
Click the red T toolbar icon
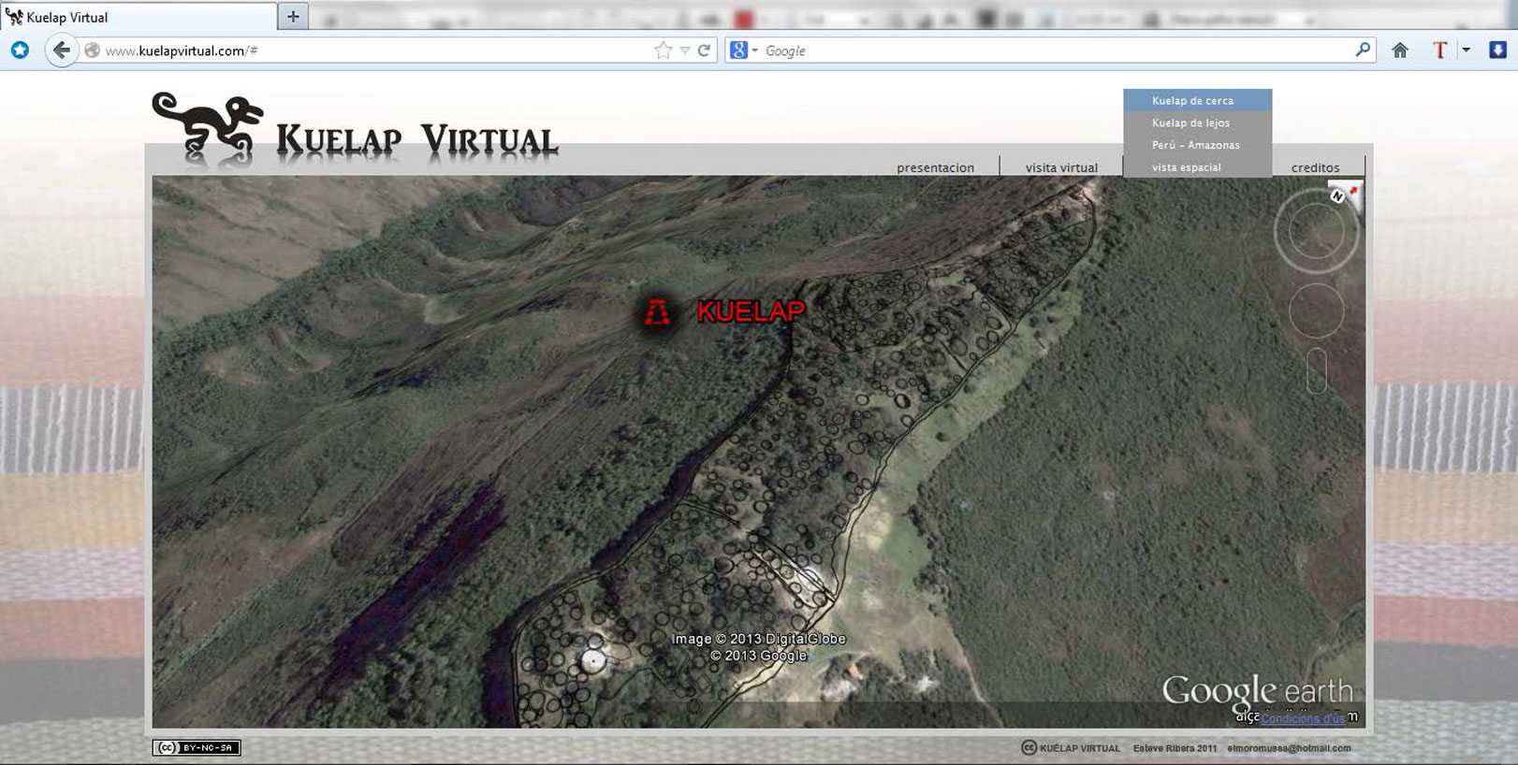click(1439, 51)
